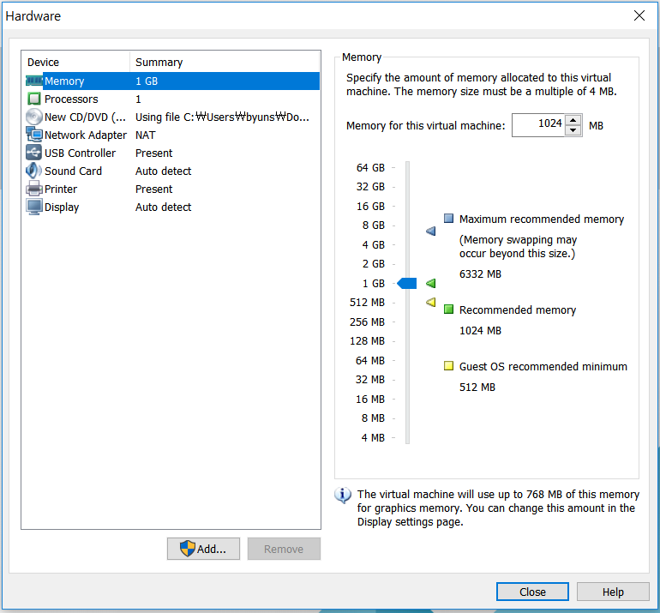Screen dimensions: 660x613
Task: Click the Processors chip icon
Action: pyautogui.click(x=33, y=99)
